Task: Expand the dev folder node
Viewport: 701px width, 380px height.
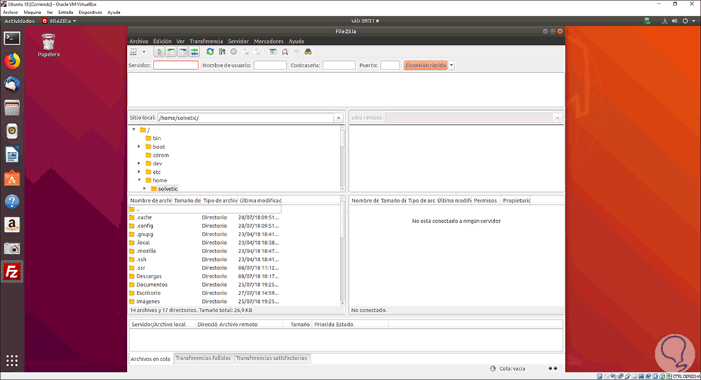Action: (x=139, y=163)
